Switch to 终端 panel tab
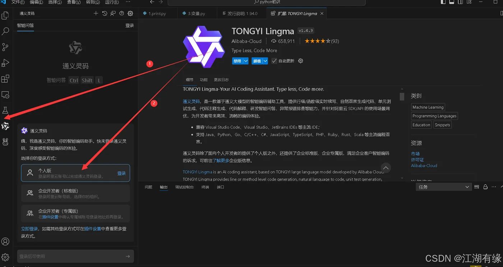Viewport: 503px width, 267px height. coord(205,187)
